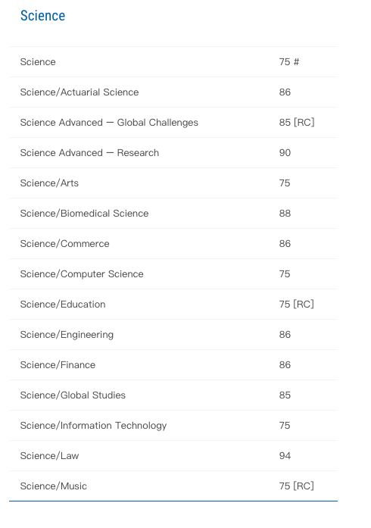Click the Science/Arts course row
Screen dimensions: 371x528
[173, 183]
